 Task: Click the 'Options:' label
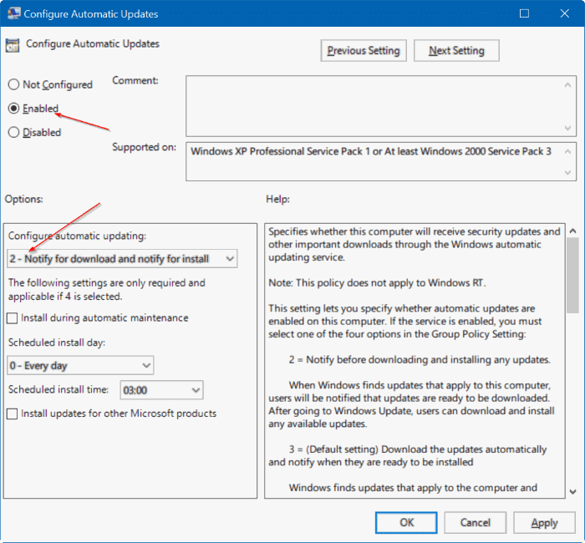(24, 199)
